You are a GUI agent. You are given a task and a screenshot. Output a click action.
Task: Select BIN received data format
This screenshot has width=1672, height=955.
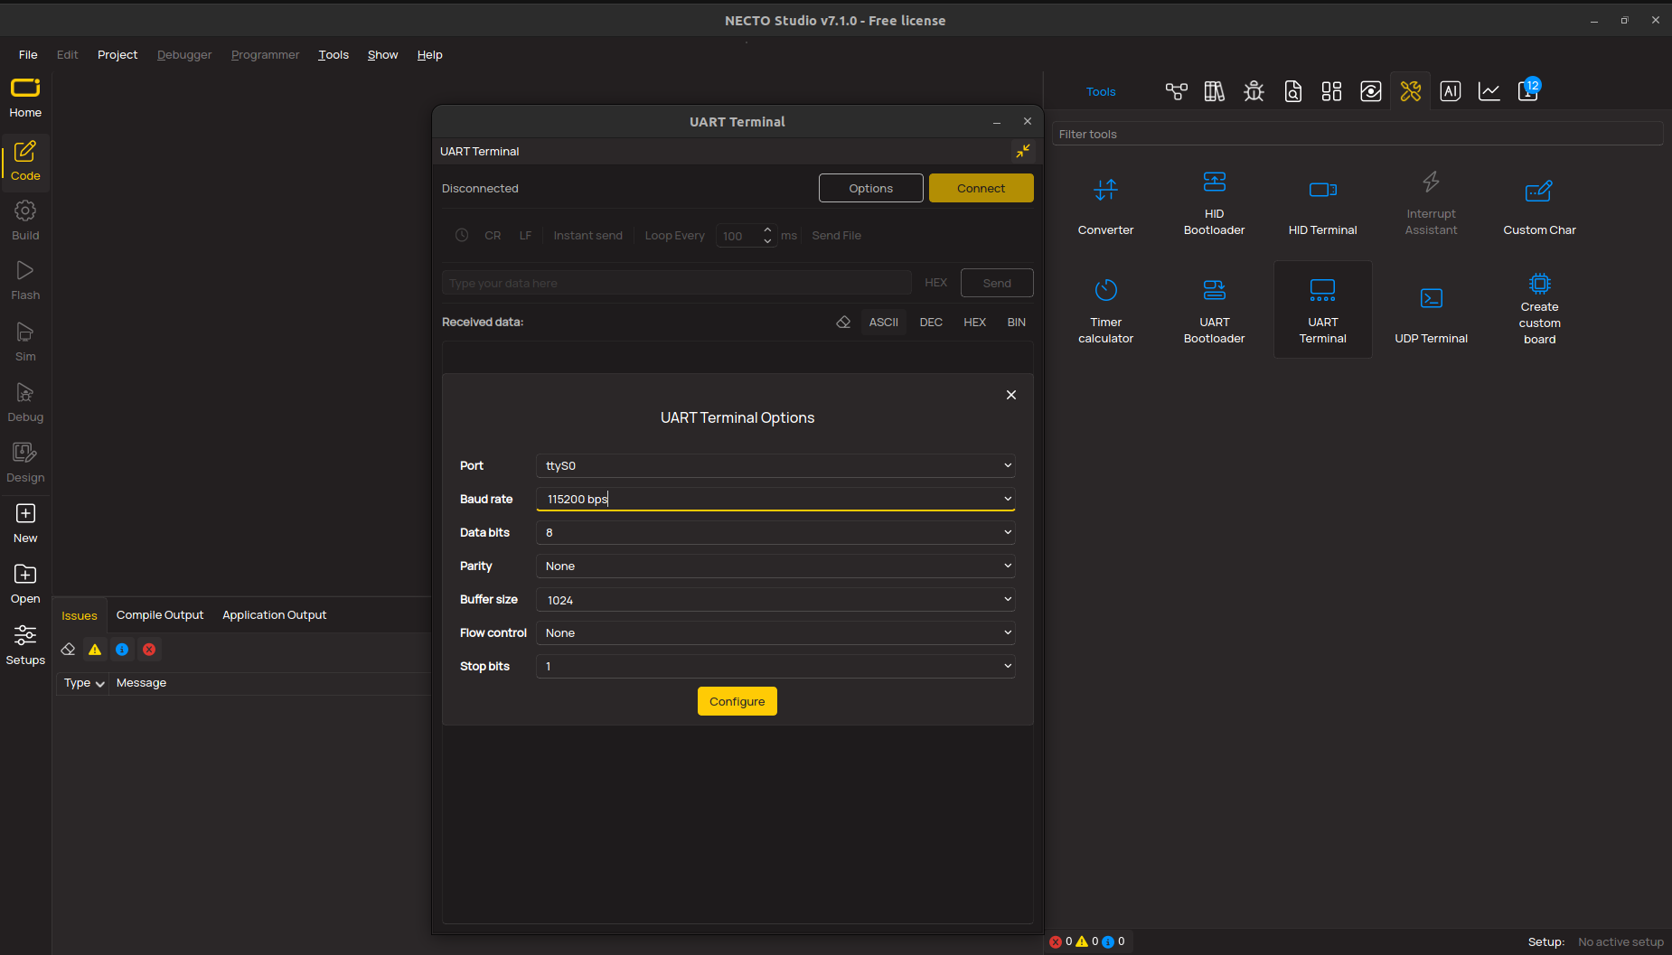[1016, 322]
